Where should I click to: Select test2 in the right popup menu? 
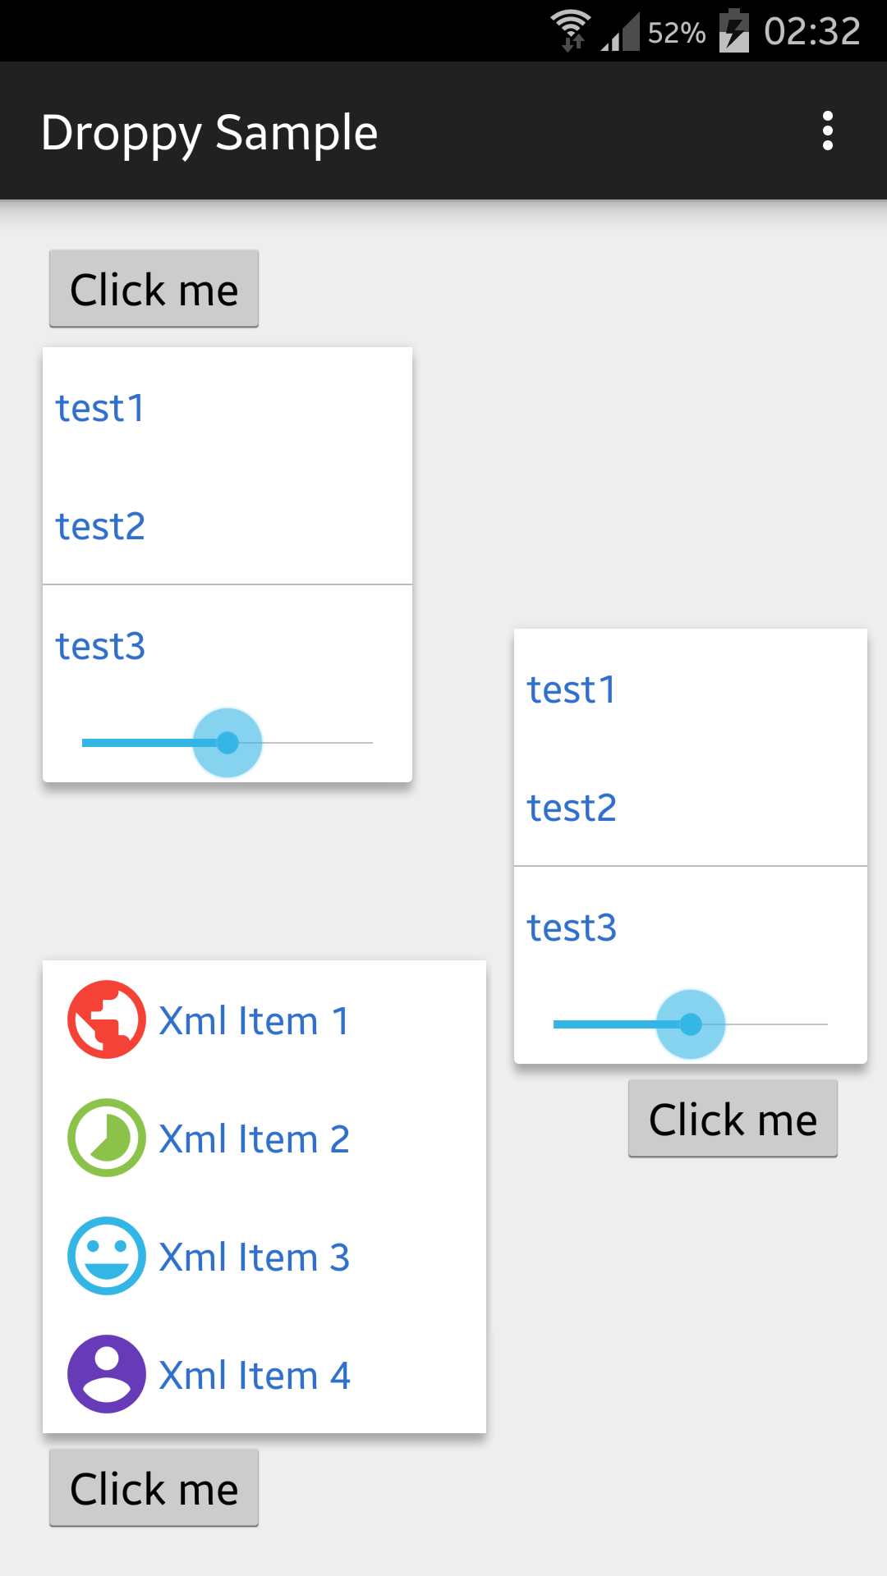pos(572,808)
